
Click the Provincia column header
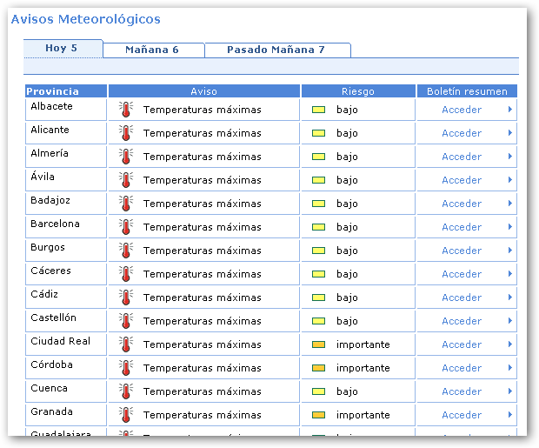point(53,91)
